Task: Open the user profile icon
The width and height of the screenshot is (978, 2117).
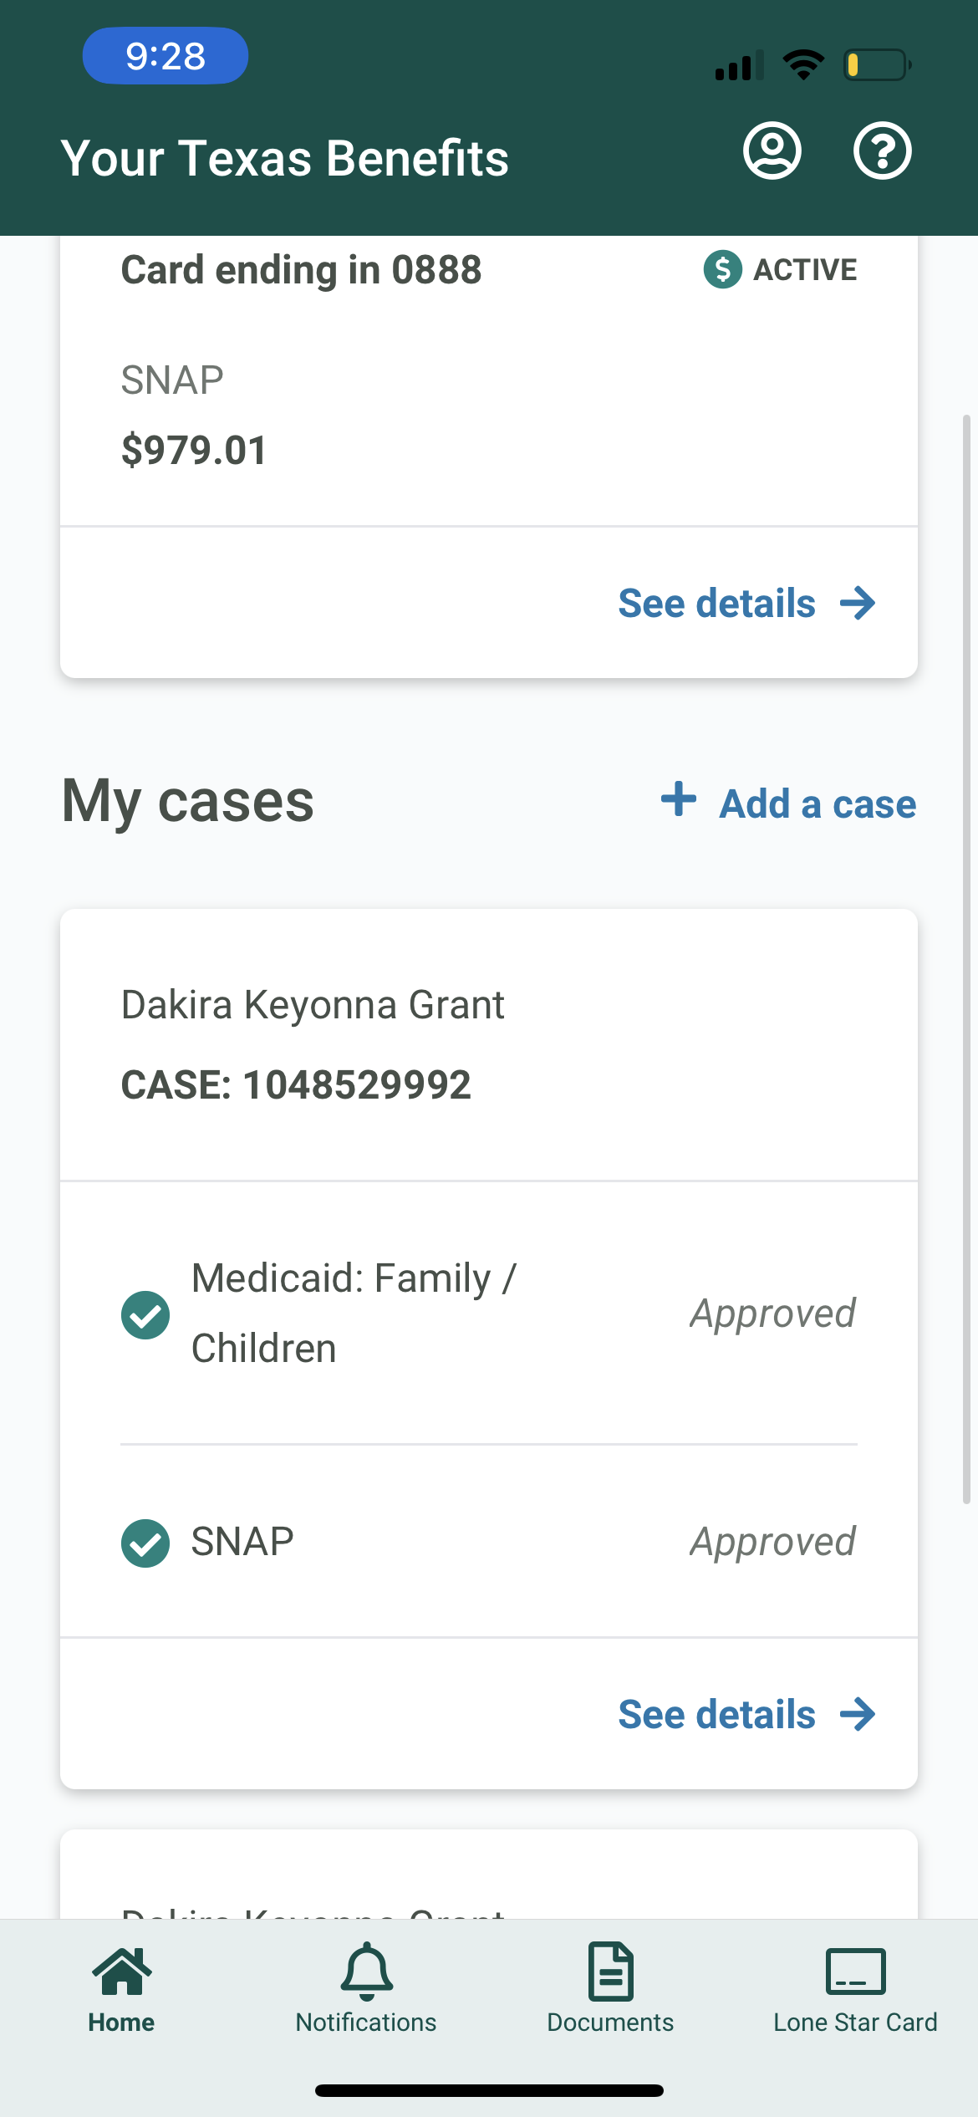Action: [x=772, y=151]
